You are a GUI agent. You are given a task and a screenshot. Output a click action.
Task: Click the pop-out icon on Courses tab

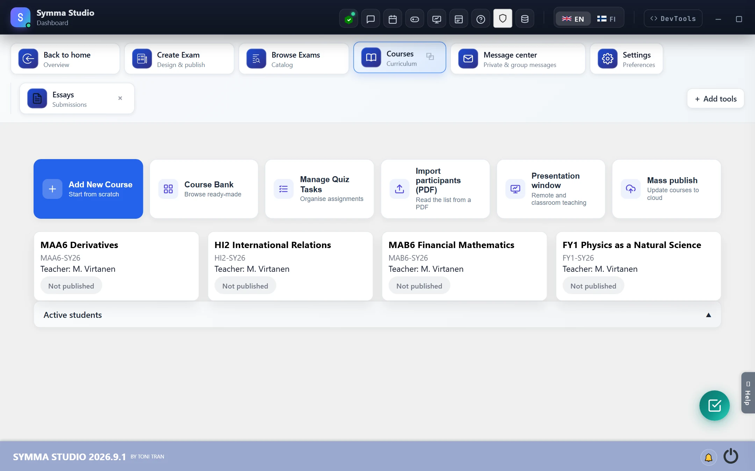coord(430,56)
